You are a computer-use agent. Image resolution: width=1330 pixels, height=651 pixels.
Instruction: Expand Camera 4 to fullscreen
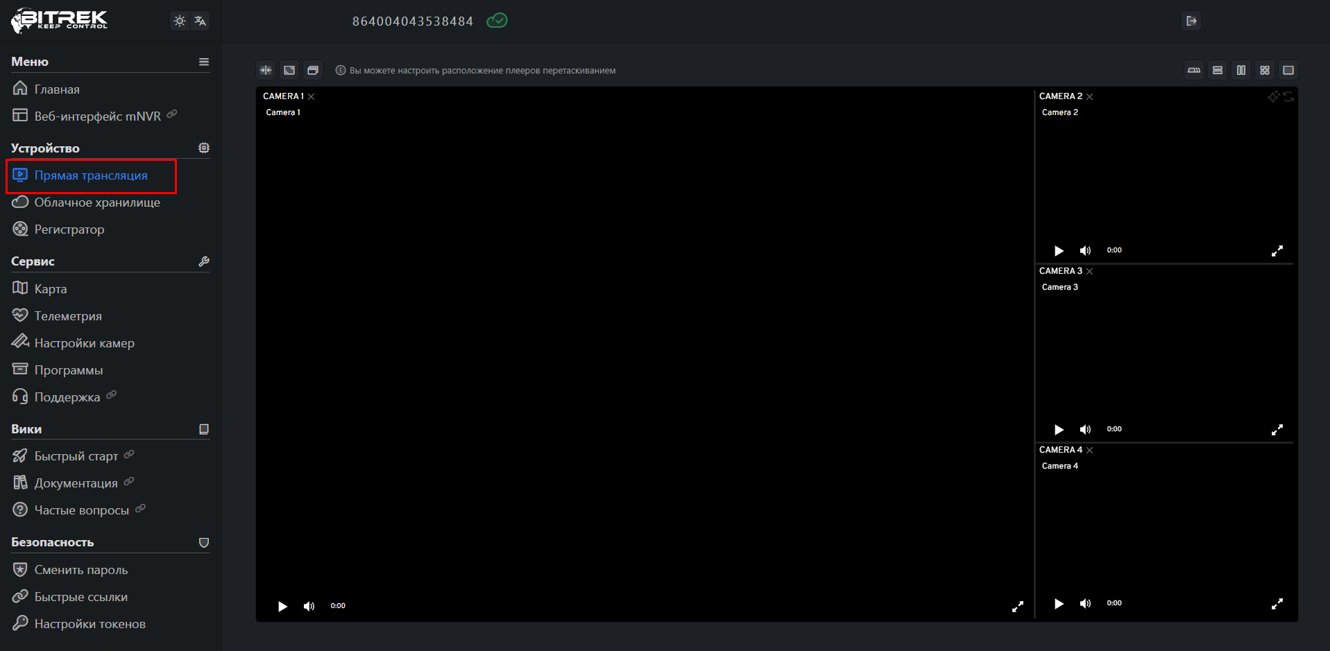1277,604
